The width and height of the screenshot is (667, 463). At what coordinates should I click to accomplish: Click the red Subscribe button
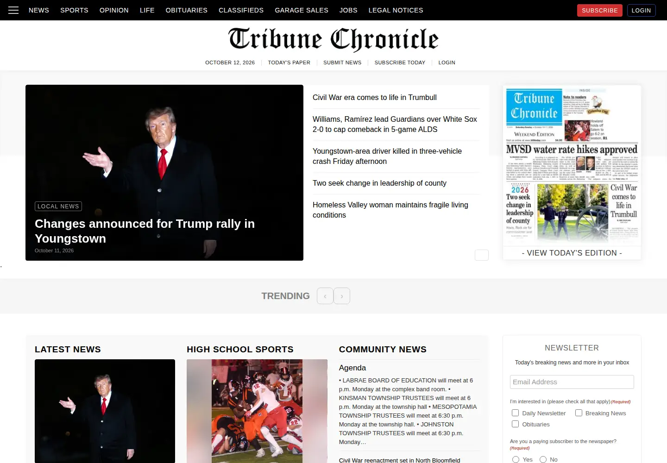coord(600,10)
